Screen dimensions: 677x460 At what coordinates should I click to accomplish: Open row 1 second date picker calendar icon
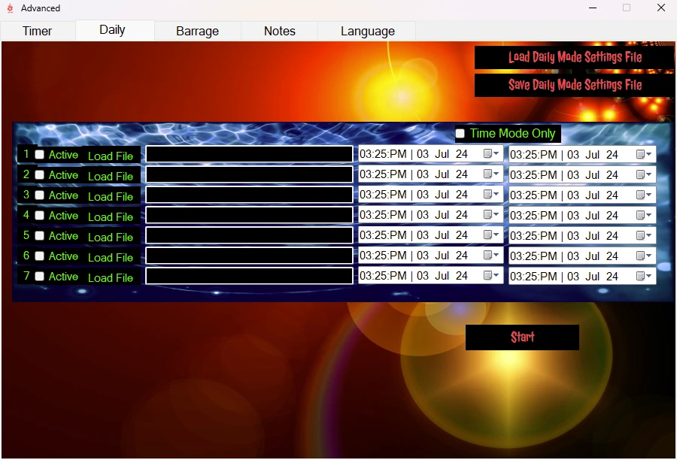(x=644, y=155)
